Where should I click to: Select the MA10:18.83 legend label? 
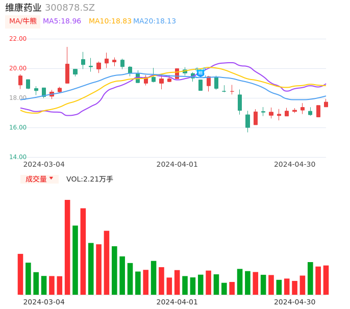click(x=110, y=21)
